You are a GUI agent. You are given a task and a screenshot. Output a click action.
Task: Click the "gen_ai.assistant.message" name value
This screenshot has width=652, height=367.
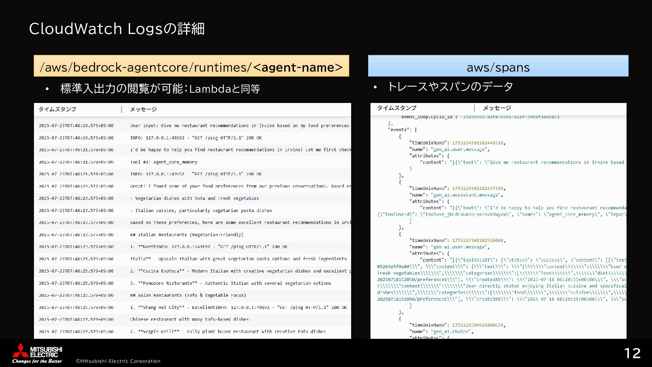tap(466, 195)
